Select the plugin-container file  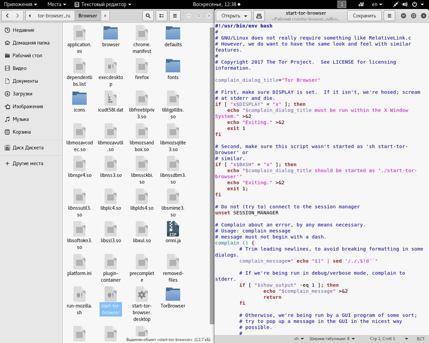pyautogui.click(x=111, y=268)
